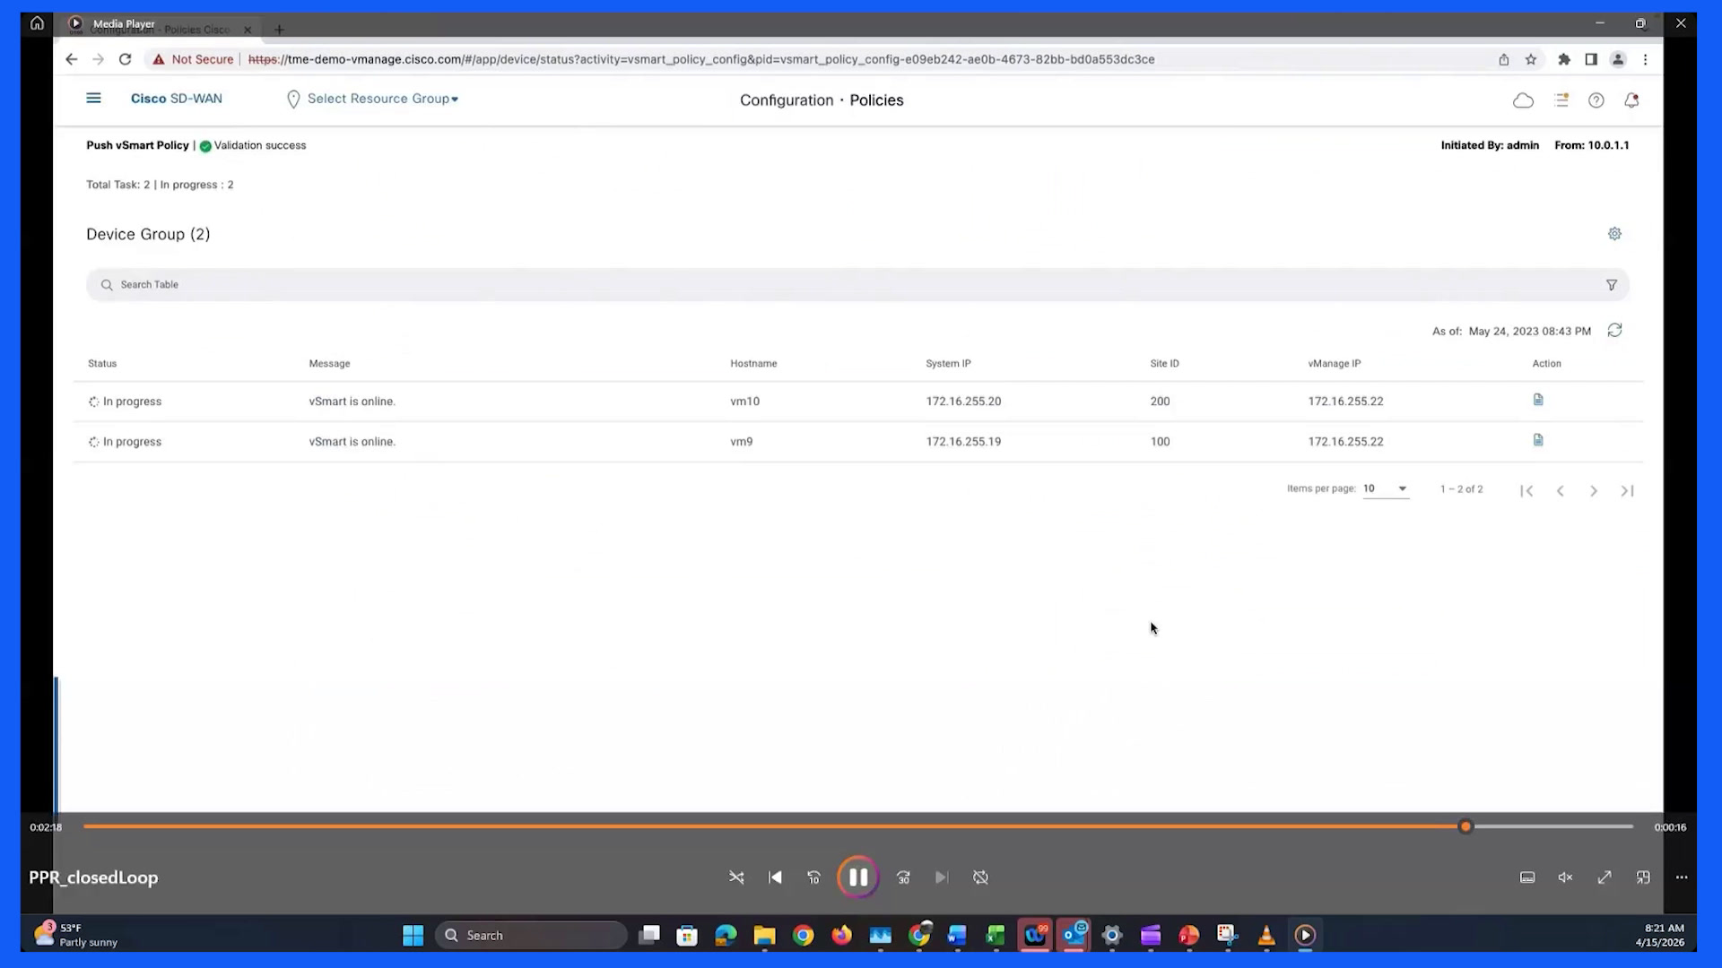This screenshot has width=1722, height=968.
Task: Open mini player view
Action: (x=1643, y=877)
